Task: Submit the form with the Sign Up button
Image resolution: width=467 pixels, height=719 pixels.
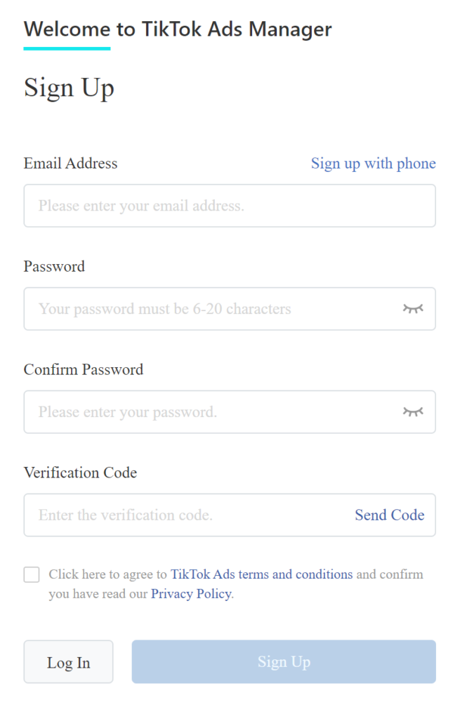Action: (284, 662)
